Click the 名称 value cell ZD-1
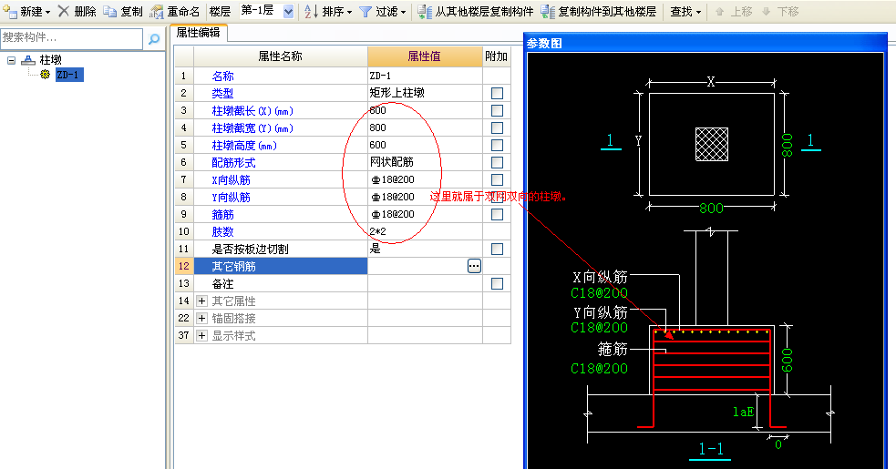The image size is (896, 469). [x=425, y=76]
